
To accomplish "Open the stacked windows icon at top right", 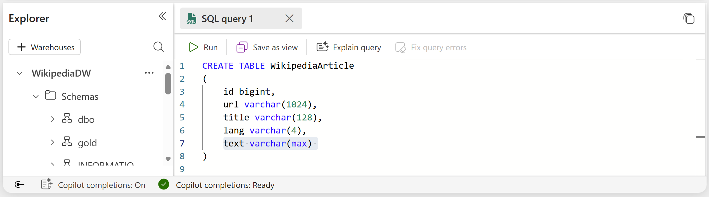I will 689,18.
